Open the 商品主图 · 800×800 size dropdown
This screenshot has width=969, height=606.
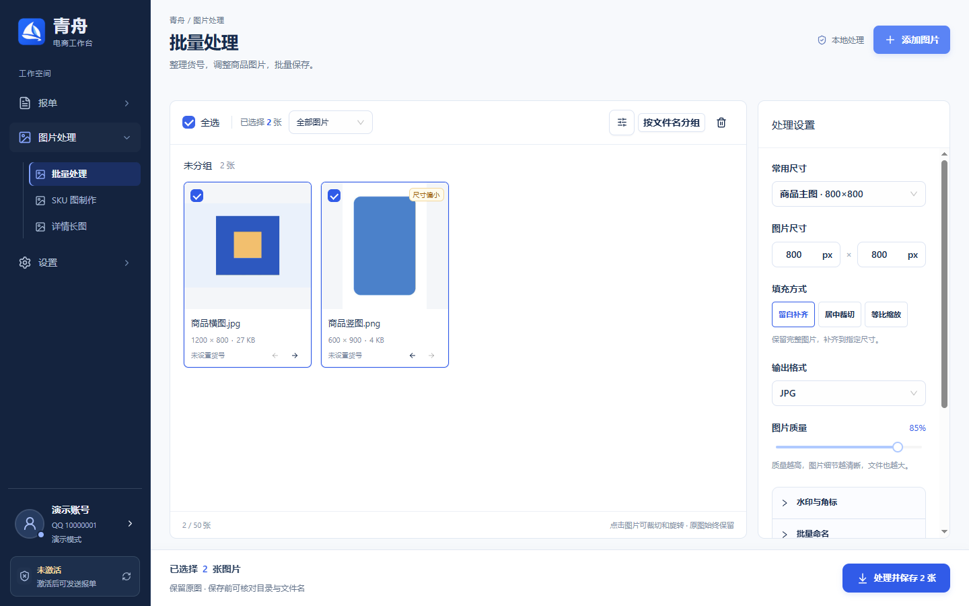pos(849,194)
